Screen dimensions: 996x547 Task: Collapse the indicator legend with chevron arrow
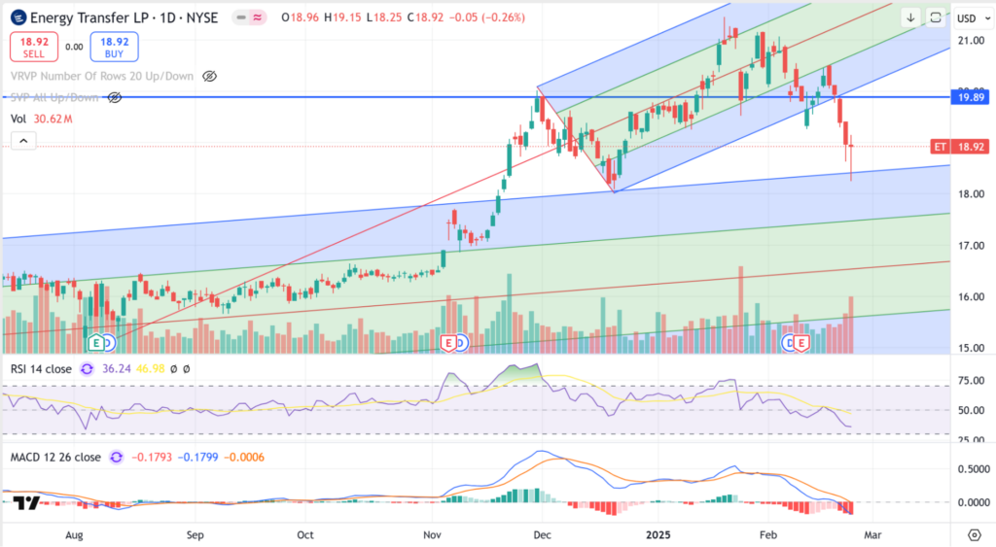point(23,141)
